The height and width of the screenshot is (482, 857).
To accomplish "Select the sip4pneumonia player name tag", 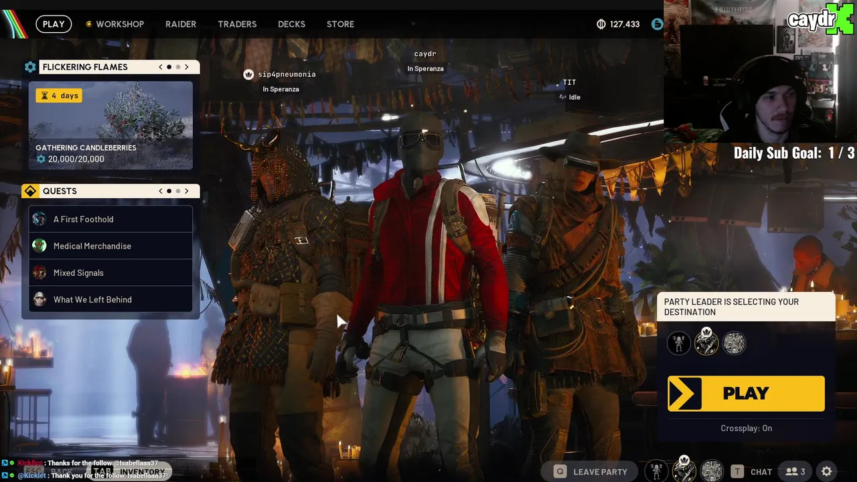I will point(287,74).
